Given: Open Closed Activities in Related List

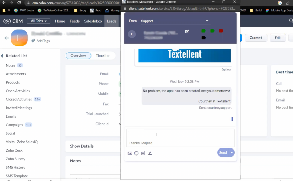Looking at the screenshot, I should 19,99.
